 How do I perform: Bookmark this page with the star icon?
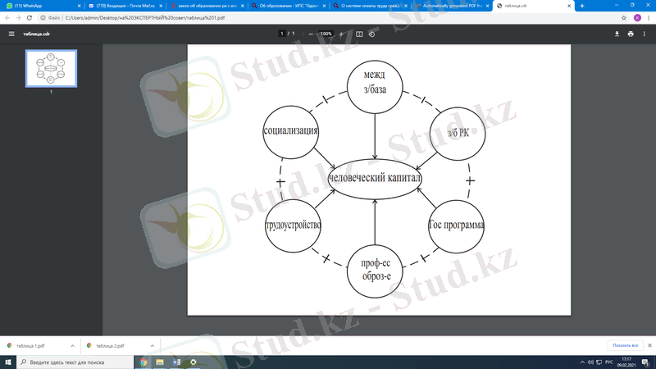click(624, 17)
